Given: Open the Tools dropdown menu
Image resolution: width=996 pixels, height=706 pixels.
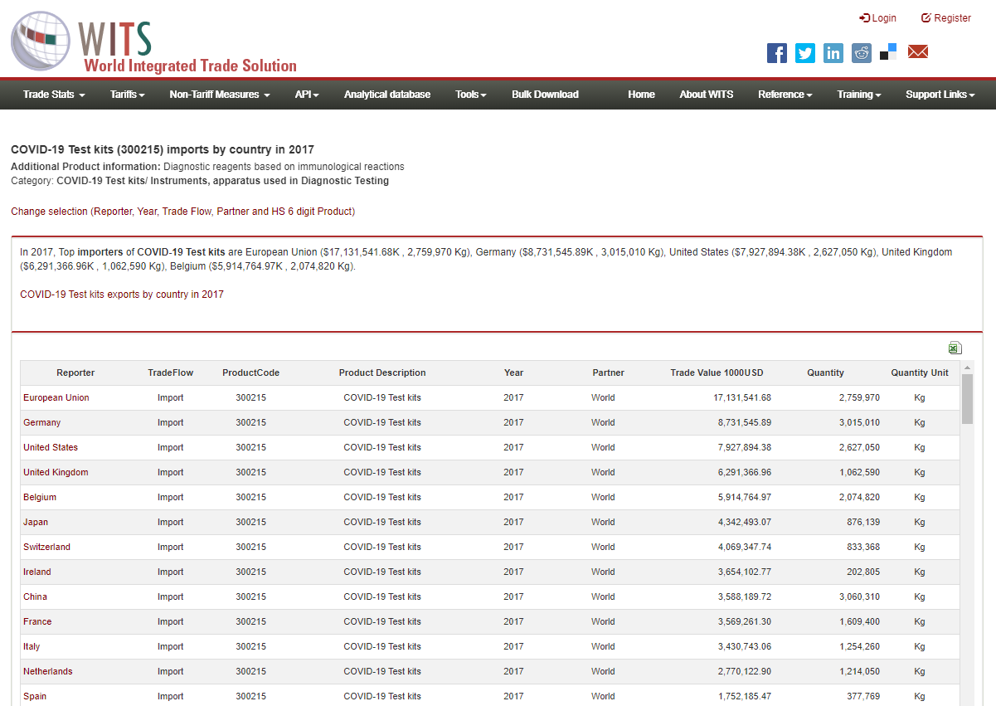Looking at the screenshot, I should click(471, 95).
